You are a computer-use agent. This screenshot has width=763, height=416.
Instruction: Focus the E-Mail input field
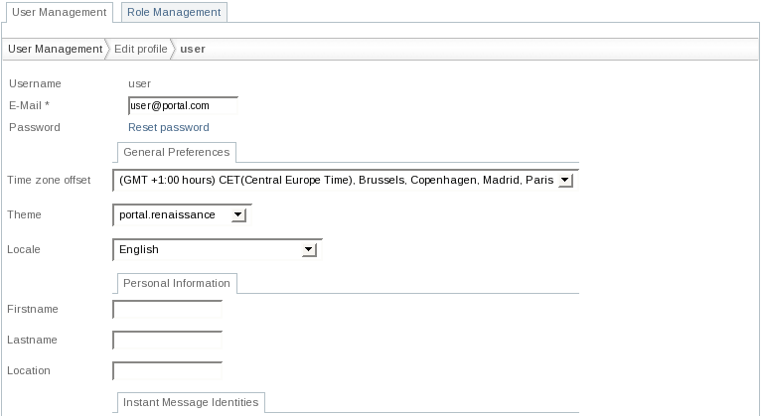click(183, 105)
